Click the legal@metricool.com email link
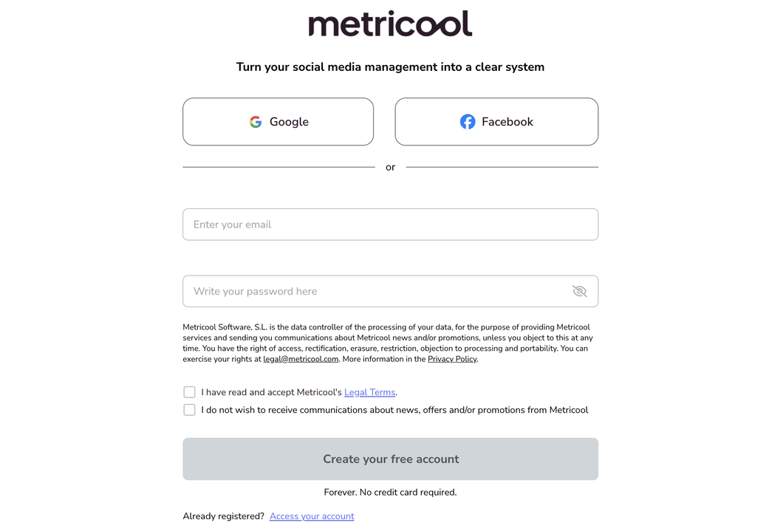The image size is (783, 531). (x=301, y=359)
